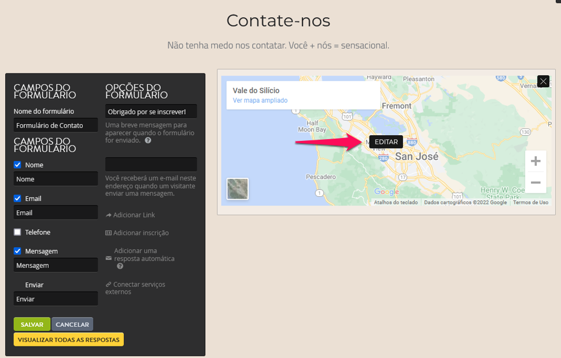
Task: Focus the Obrigado por se inscrever message field
Action: pyautogui.click(x=151, y=111)
